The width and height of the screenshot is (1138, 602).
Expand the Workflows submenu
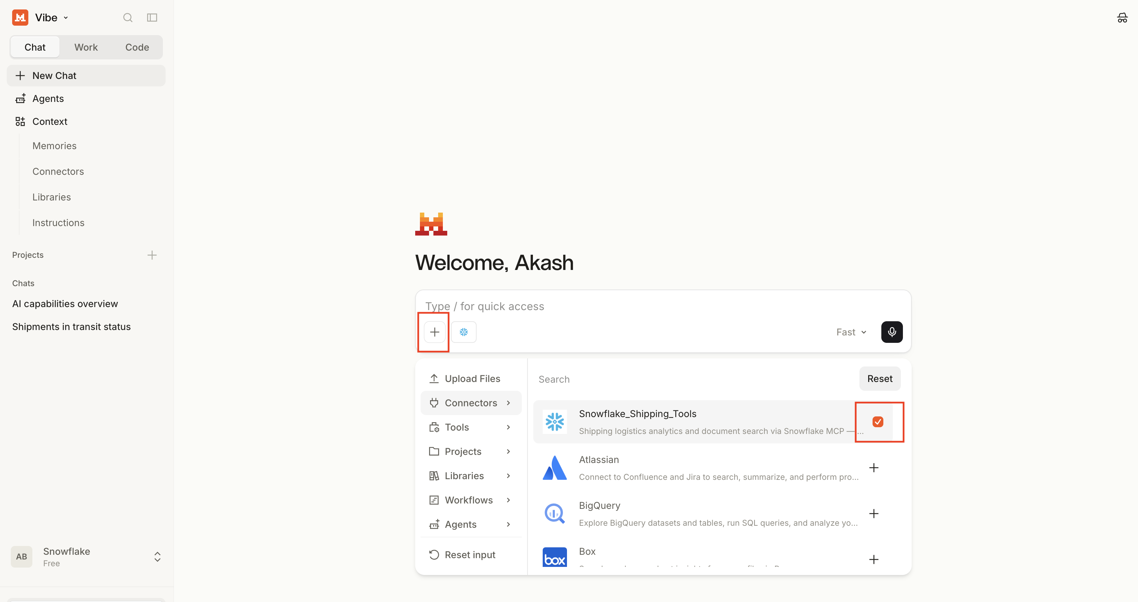click(471, 500)
